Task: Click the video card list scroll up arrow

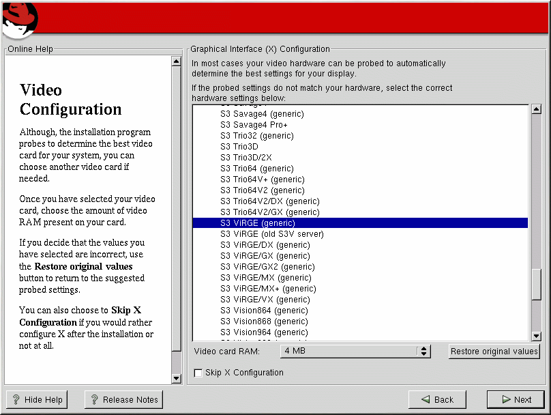Action: click(x=536, y=109)
